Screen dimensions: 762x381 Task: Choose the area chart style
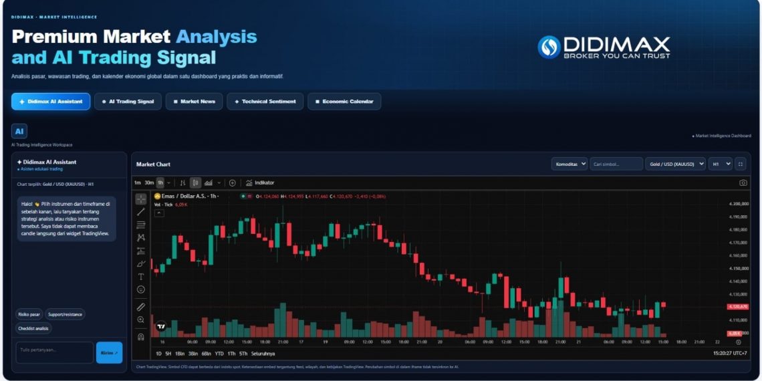(209, 182)
